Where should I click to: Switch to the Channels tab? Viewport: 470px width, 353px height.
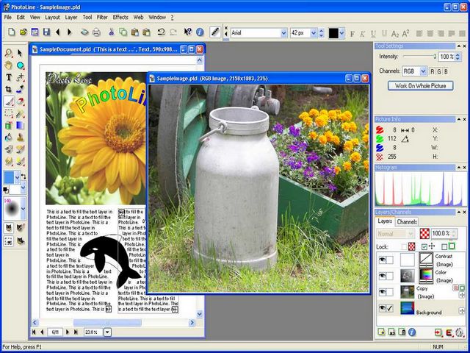coord(407,222)
